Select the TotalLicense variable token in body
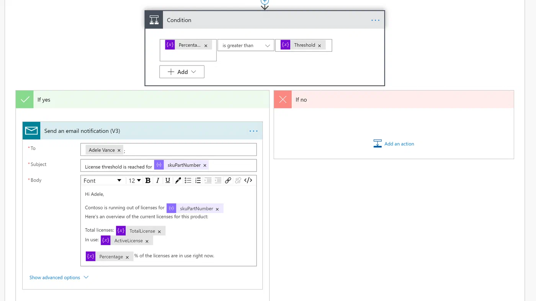The width and height of the screenshot is (536, 301). (x=141, y=231)
